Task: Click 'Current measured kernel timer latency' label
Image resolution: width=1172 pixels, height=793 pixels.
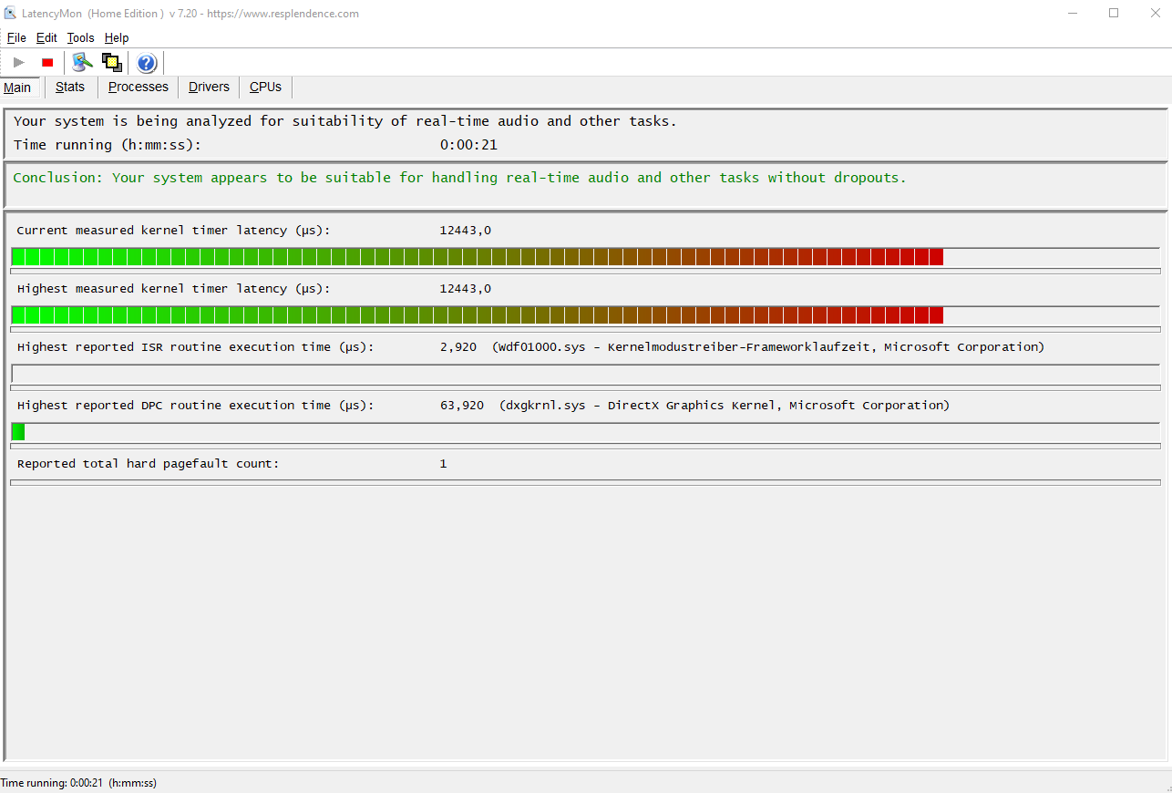Action: pos(173,231)
